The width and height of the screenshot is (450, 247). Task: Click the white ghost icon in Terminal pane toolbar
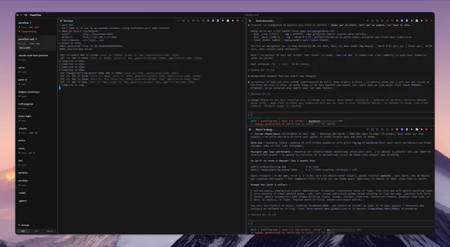[x=228, y=21]
